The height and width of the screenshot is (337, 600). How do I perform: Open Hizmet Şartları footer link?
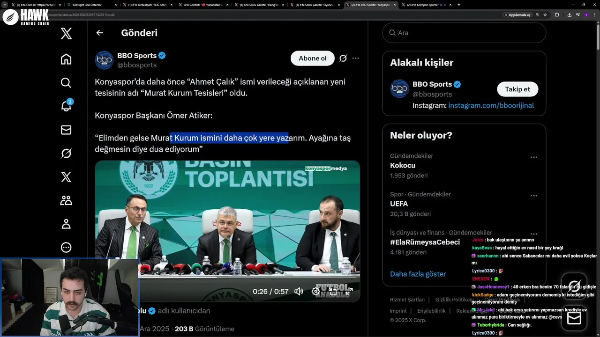point(407,300)
